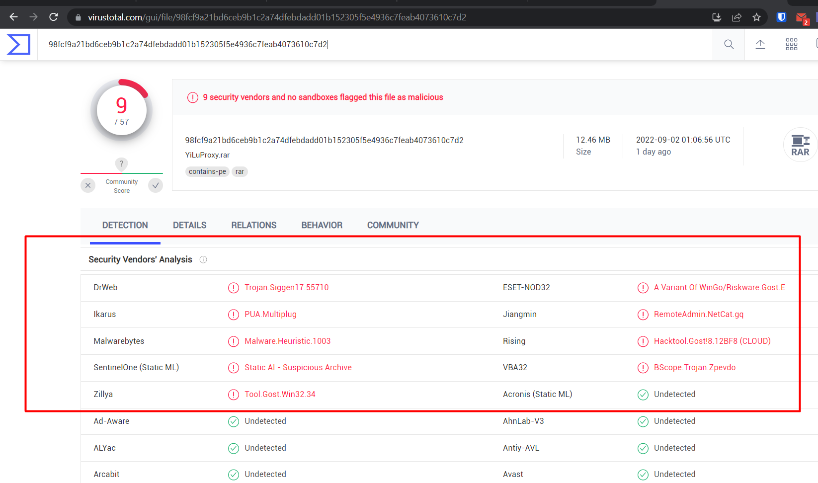Bookmark this page with the star icon
This screenshot has height=483, width=818.
(x=756, y=17)
